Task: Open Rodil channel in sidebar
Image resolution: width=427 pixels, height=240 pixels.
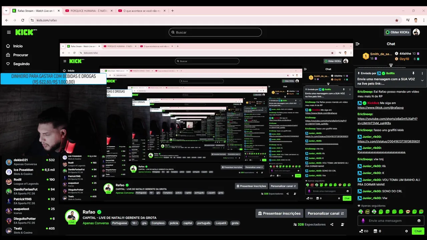Action: coord(30,182)
